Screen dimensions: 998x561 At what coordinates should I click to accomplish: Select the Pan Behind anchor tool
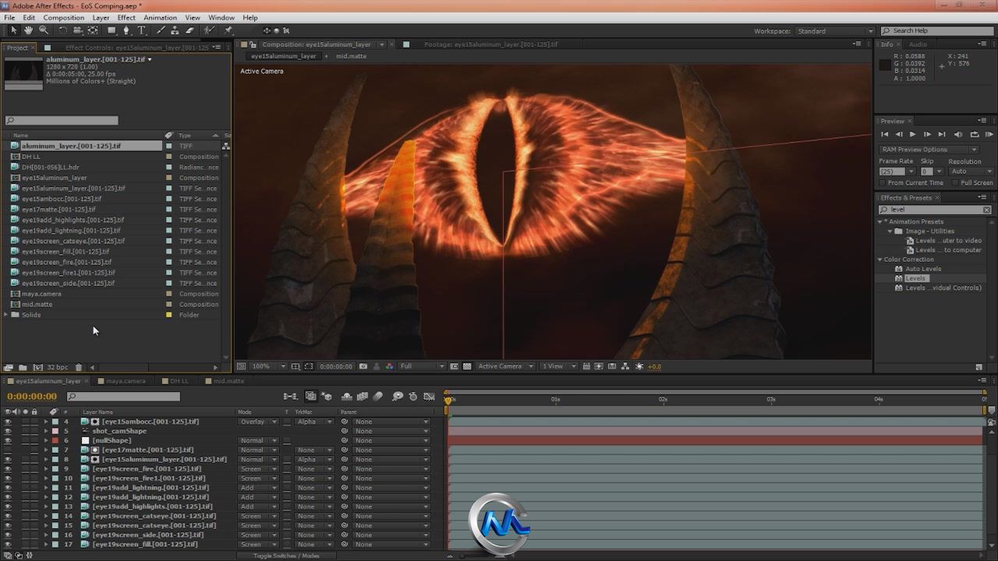93,30
